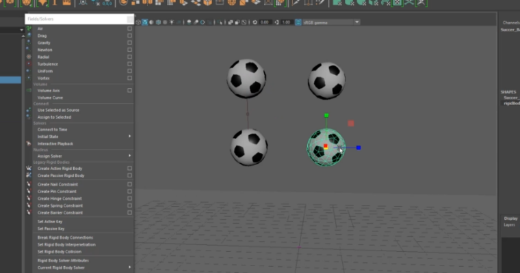
Task: Click the Volume Axis field icon
Action: click(29, 90)
